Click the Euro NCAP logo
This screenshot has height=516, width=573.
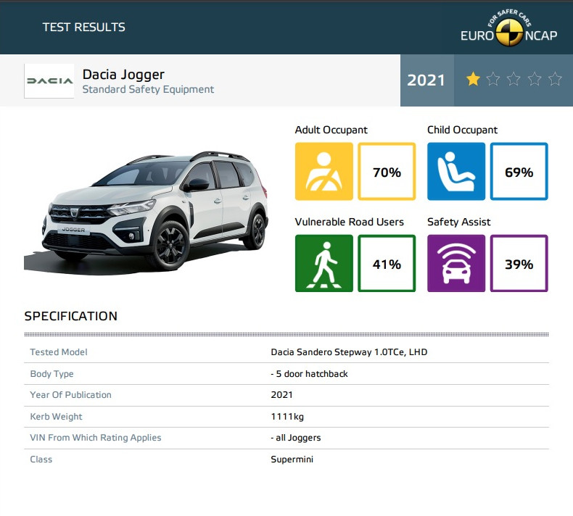tap(508, 28)
